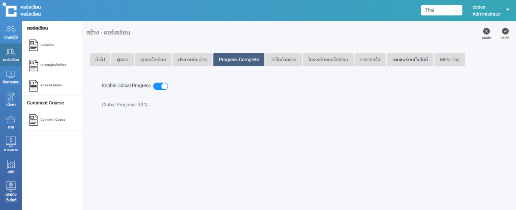Disable the Enable Global Progress toggle
Screen dimensions: 516x210
161,86
